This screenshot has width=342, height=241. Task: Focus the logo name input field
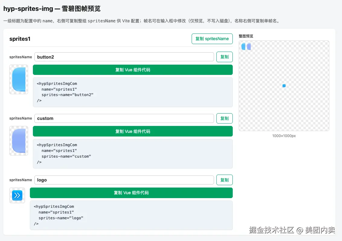[124, 180]
